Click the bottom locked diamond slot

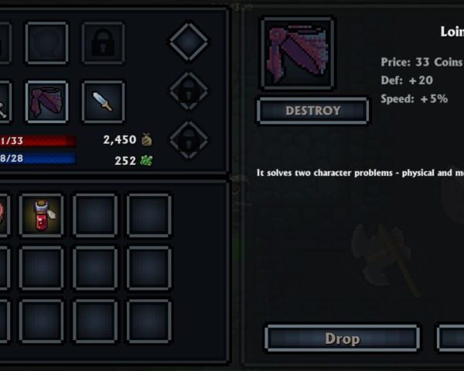click(x=189, y=139)
